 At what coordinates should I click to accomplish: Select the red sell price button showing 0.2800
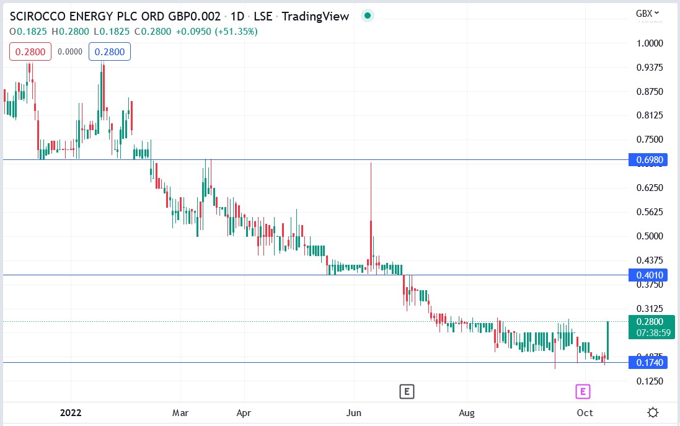point(30,52)
